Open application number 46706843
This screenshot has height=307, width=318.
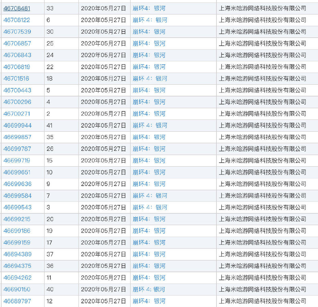pyautogui.click(x=17, y=55)
